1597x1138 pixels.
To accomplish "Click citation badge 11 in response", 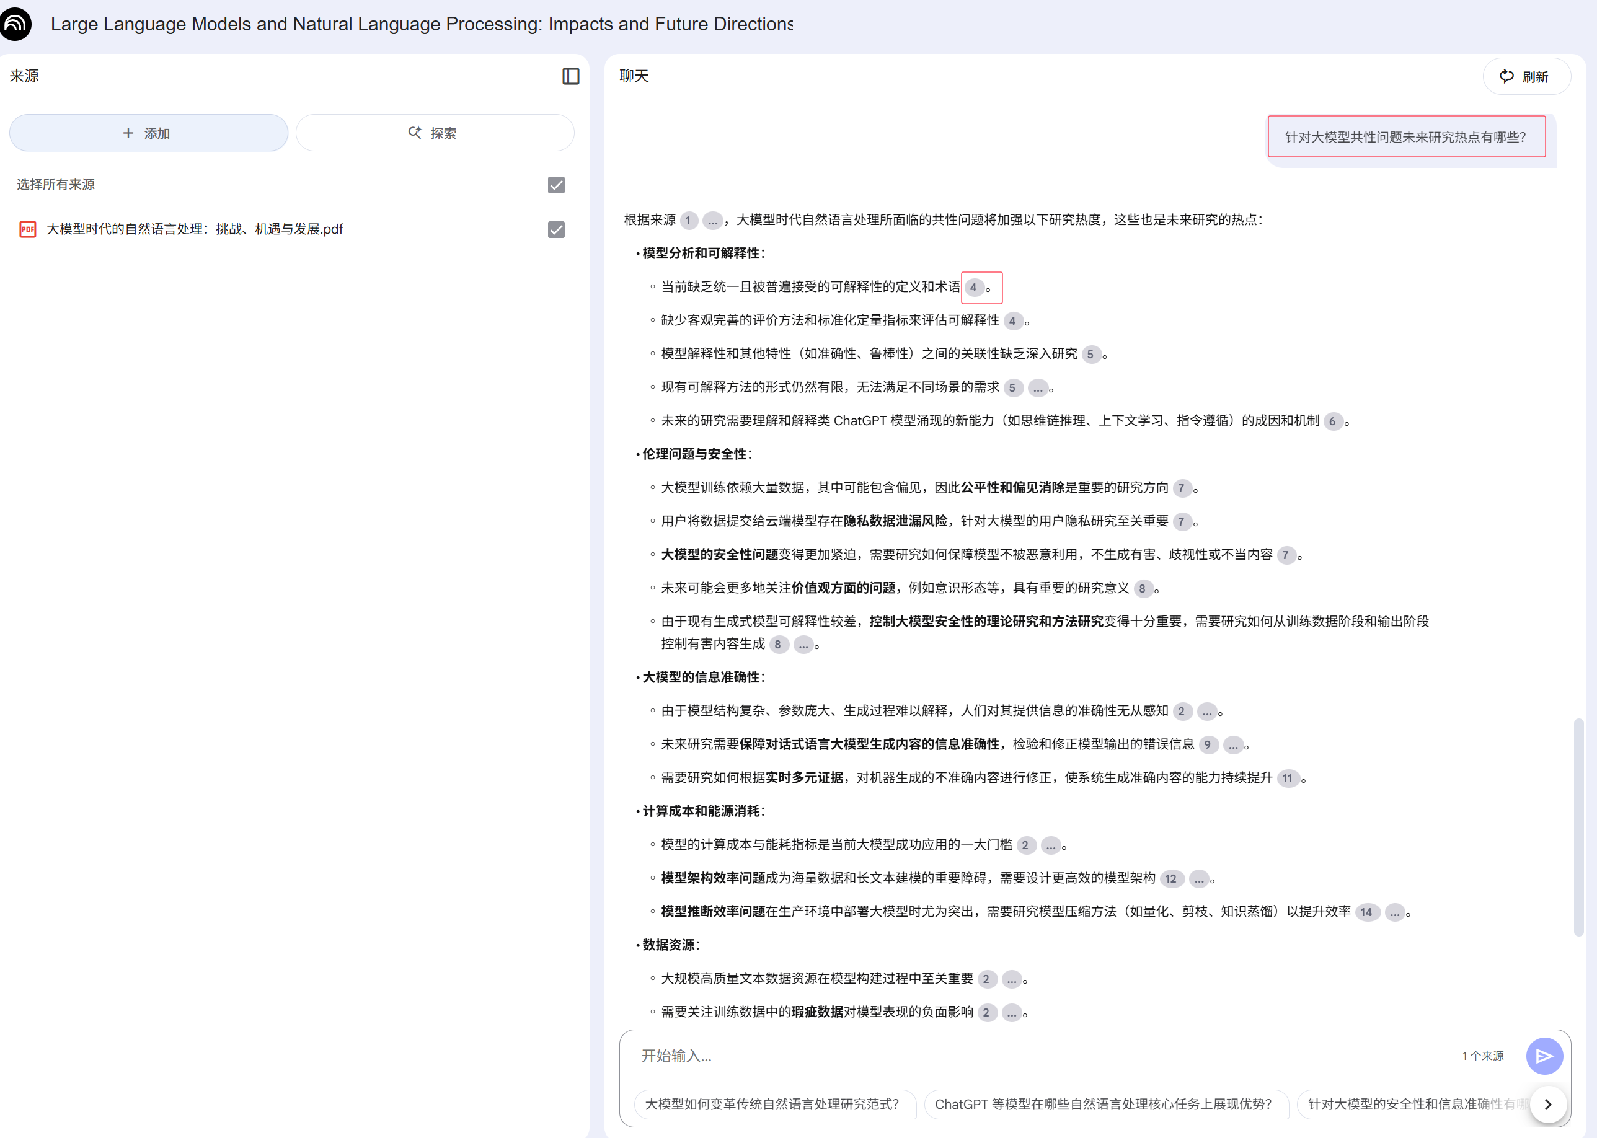I will click(x=1287, y=779).
